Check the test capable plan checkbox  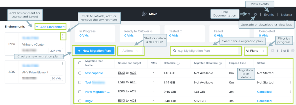tap(80, 73)
